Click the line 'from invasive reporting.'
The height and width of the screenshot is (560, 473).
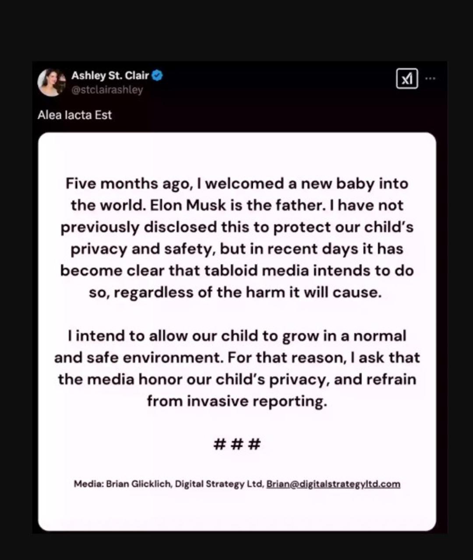click(237, 401)
